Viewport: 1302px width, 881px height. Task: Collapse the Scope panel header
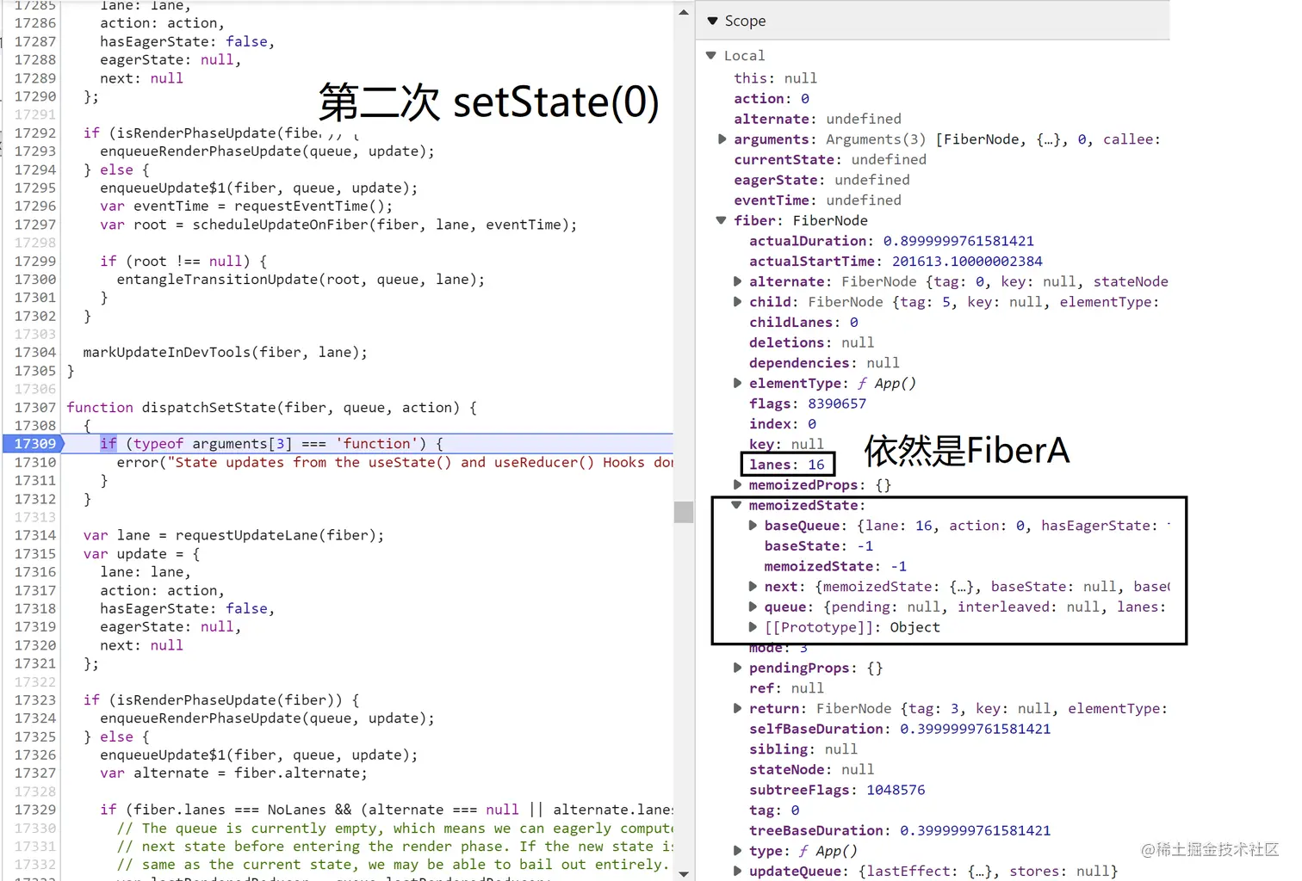[714, 21]
